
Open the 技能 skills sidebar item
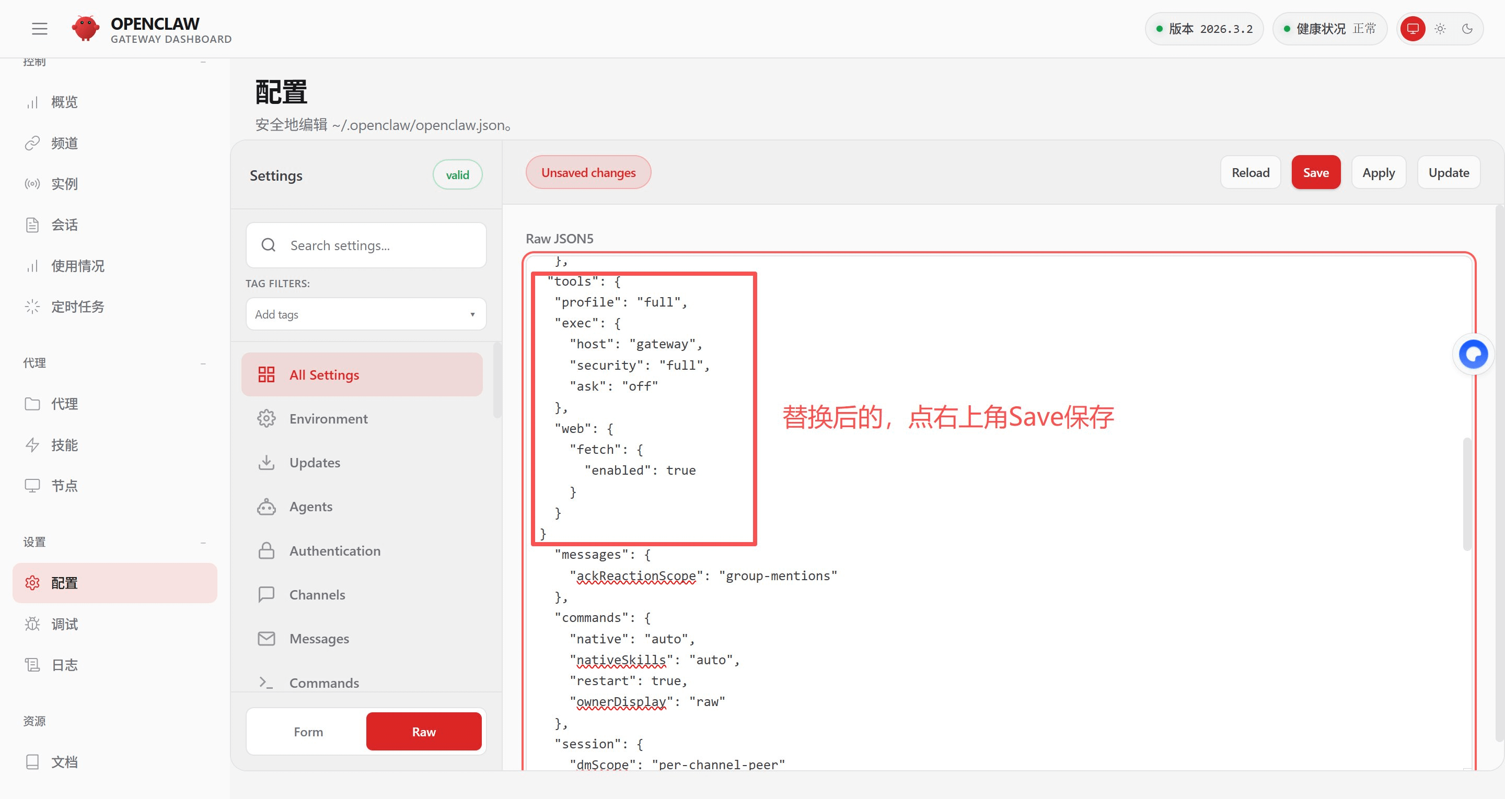tap(64, 445)
